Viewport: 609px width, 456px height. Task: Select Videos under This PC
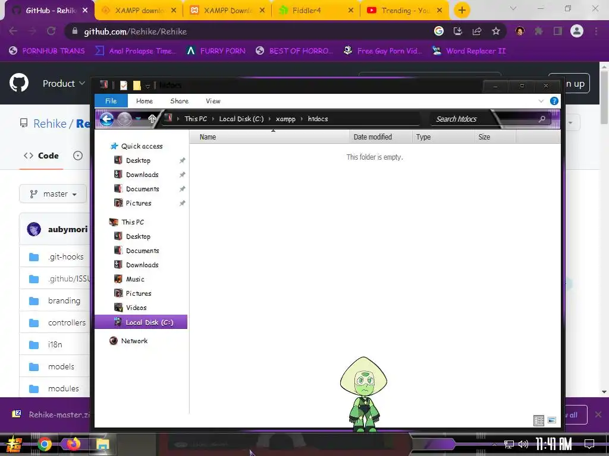[136, 308]
